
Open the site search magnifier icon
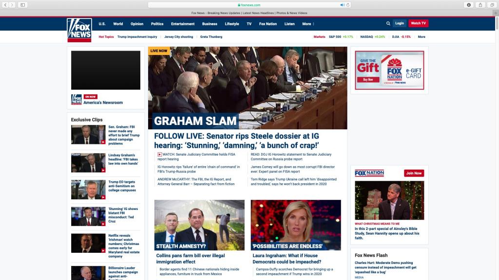pos(388,23)
